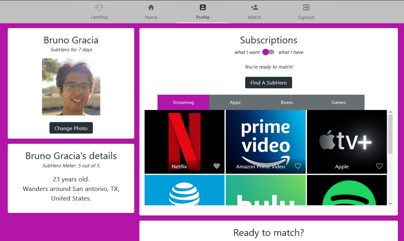This screenshot has width=404, height=241.
Task: Click the Change Photo button
Action: tap(71, 128)
